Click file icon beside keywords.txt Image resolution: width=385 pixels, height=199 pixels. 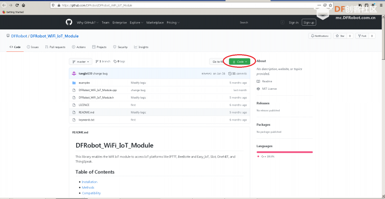click(x=74, y=120)
